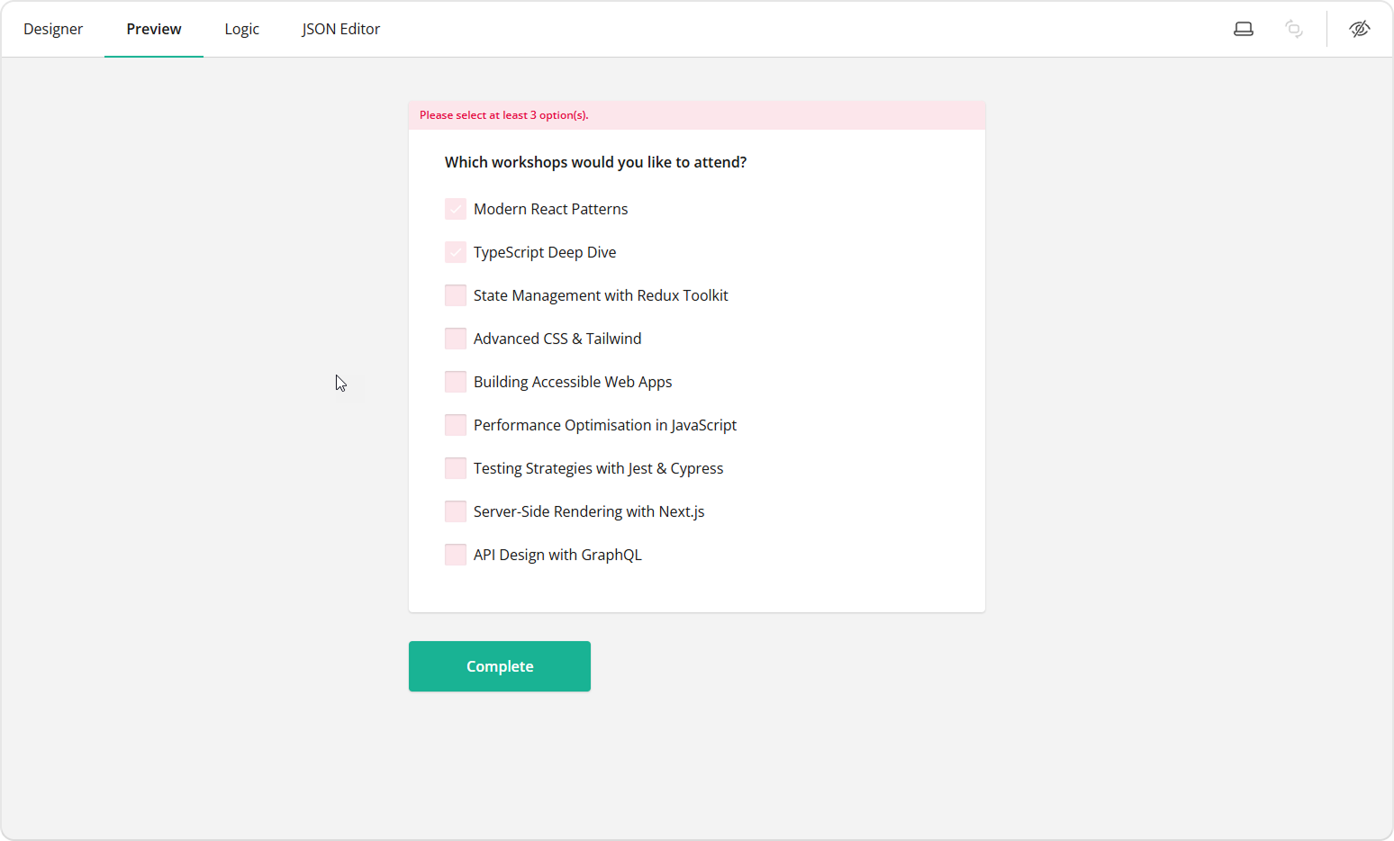Click the validation error message banner
Viewport: 1394px width, 841px height.
point(503,114)
